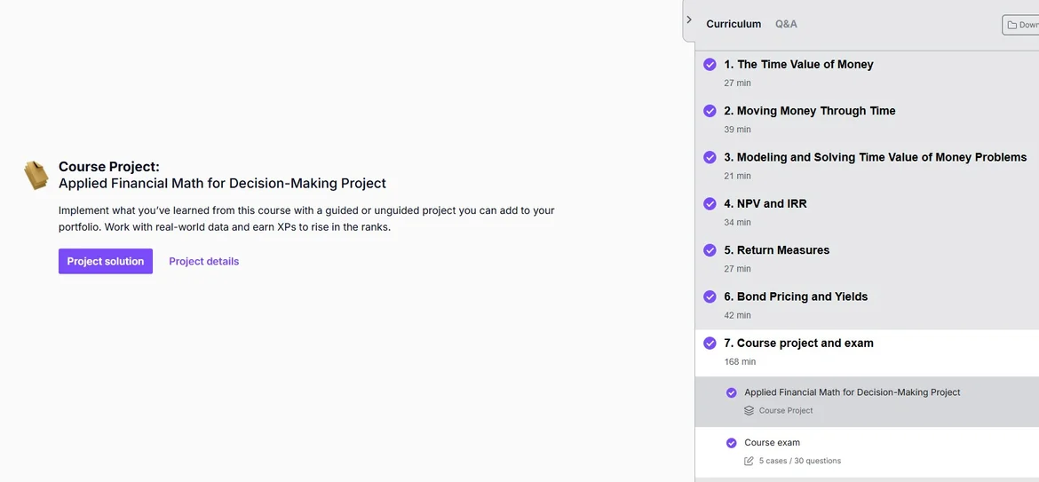Click the checkmark next to Course exam
This screenshot has height=482, width=1039.
pyautogui.click(x=731, y=443)
